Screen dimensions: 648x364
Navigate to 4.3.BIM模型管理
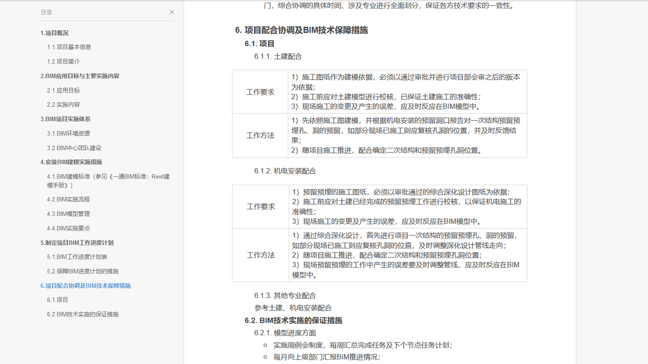[x=69, y=214]
